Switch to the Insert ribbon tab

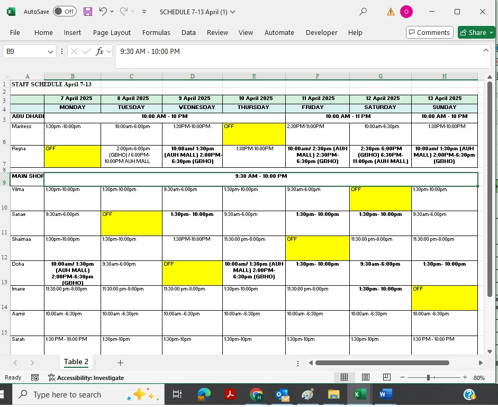click(73, 32)
